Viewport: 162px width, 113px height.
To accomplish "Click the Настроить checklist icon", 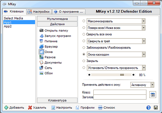I will pyautogui.click(x=53, y=108).
